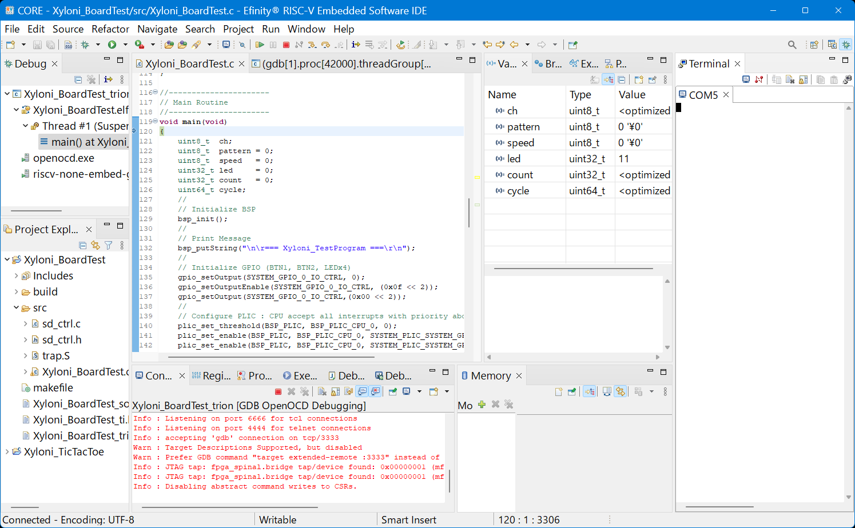
Task: Click the Search magnifier icon in toolbar
Action: pos(792,45)
